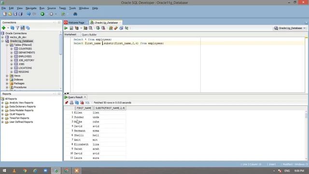Click the Undo icon in main toolbar
Viewport: 309px width, 174px height.
(x=29, y=14)
